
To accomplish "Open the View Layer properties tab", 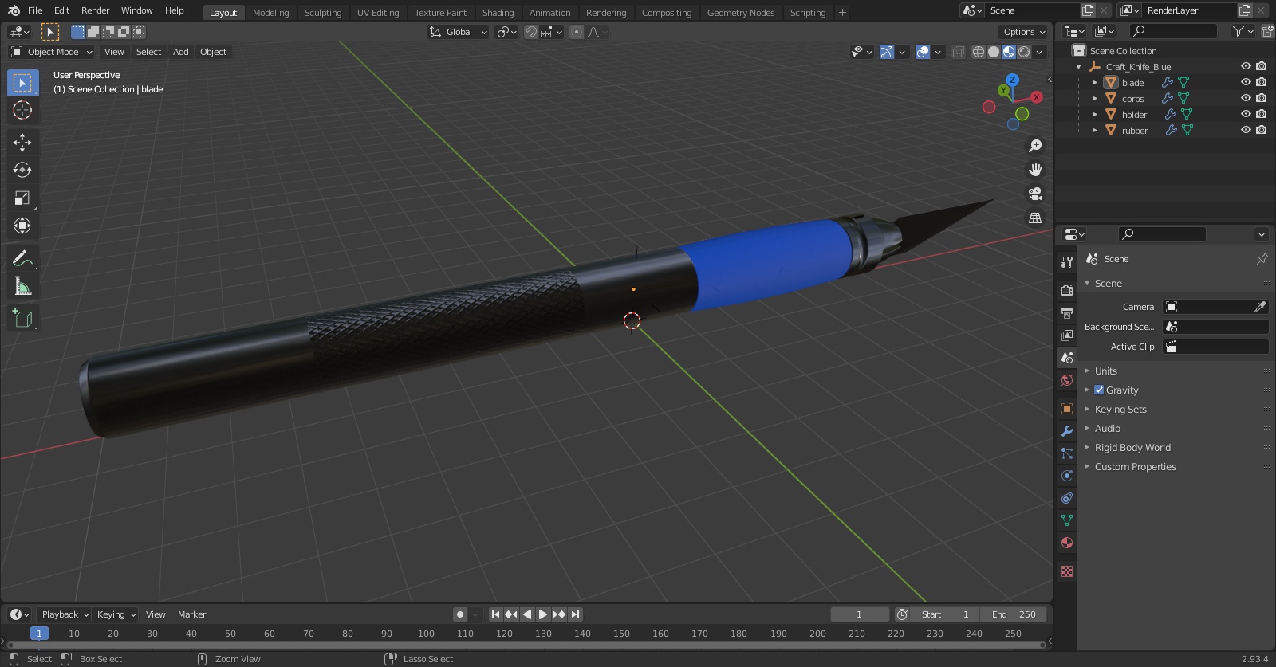I will click(1067, 335).
